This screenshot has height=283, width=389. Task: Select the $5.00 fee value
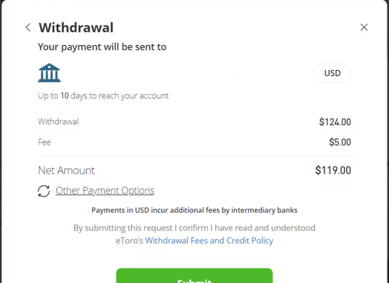point(340,142)
